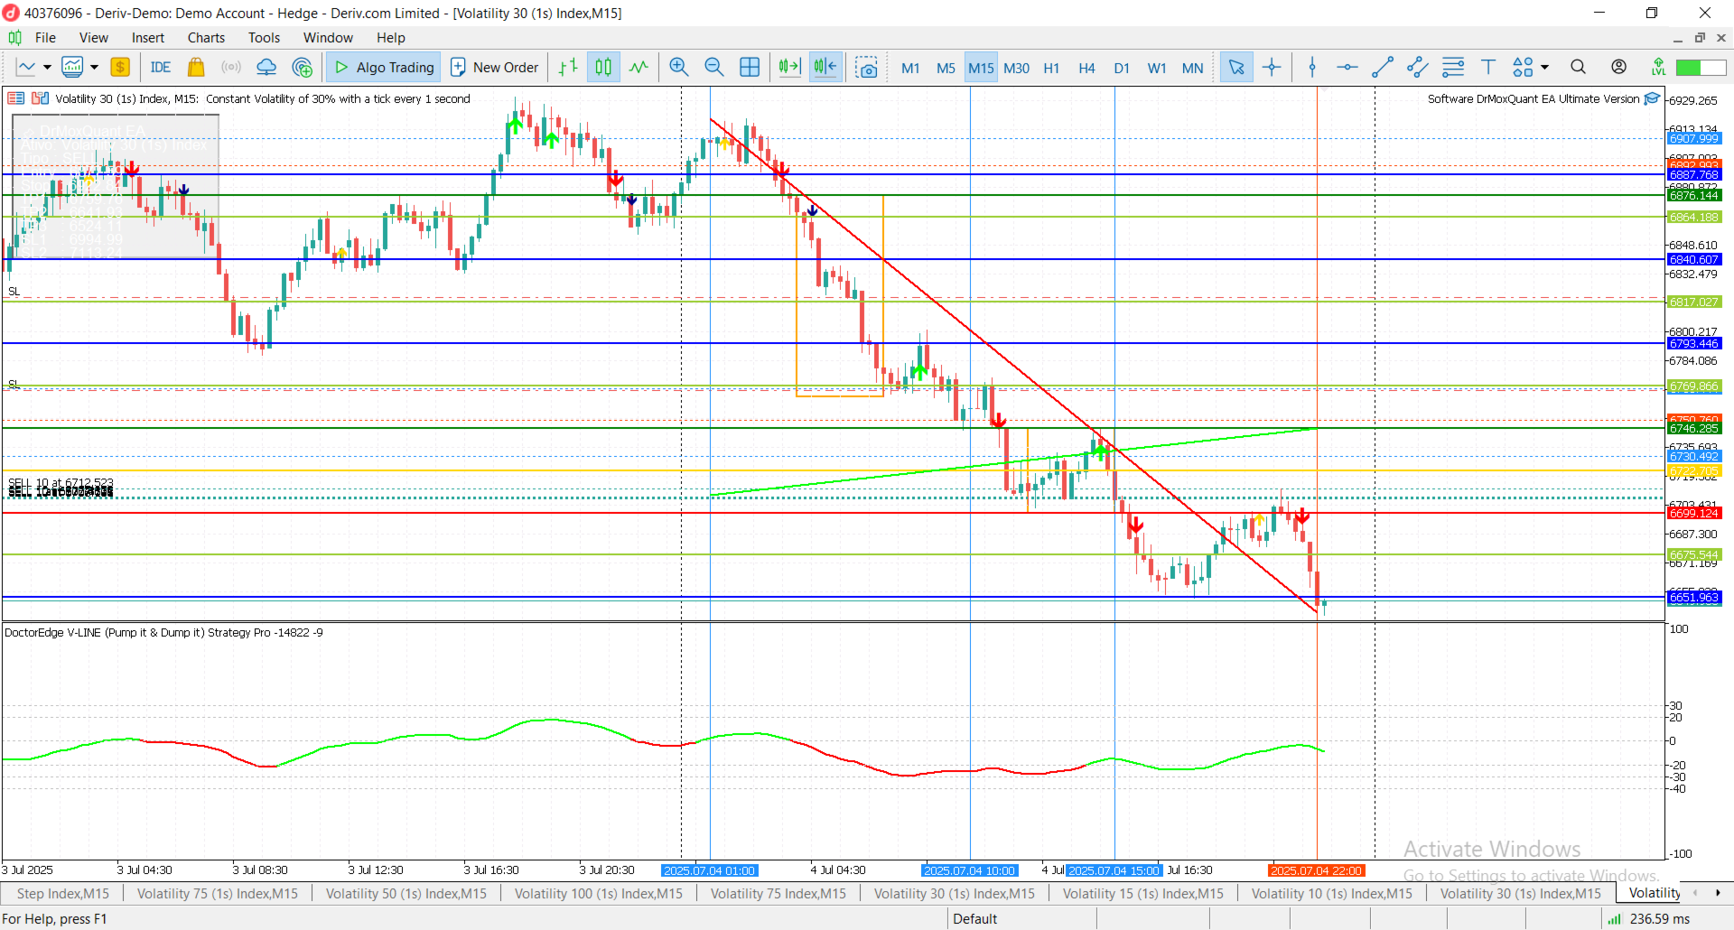Open the chart list icon beside the symbol name

(x=16, y=98)
